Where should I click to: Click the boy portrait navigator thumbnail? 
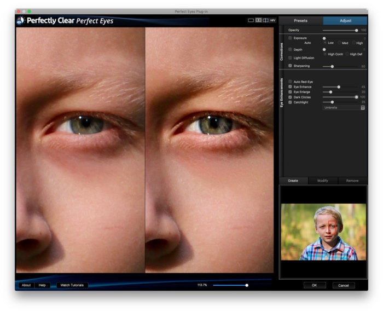(323, 232)
